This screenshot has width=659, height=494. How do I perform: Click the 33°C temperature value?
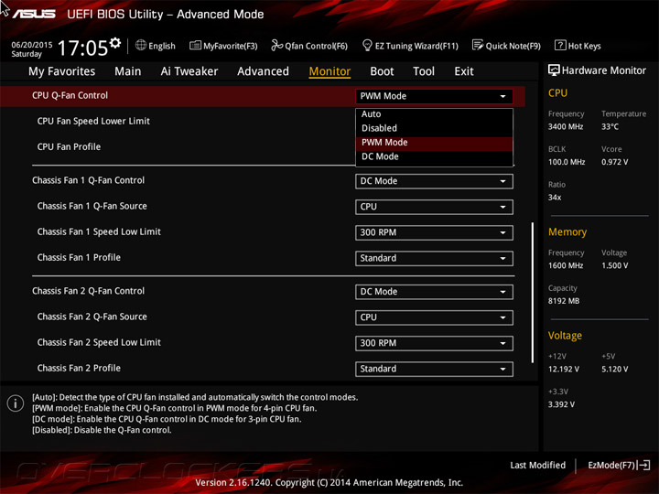(610, 126)
